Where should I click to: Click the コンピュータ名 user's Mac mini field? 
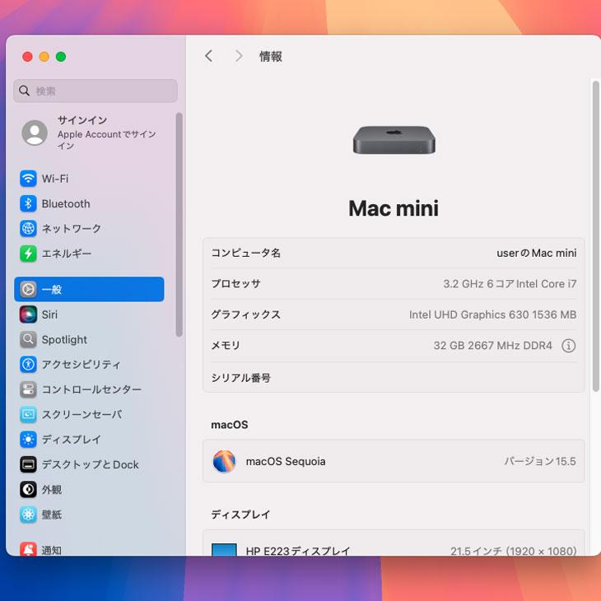(x=536, y=253)
